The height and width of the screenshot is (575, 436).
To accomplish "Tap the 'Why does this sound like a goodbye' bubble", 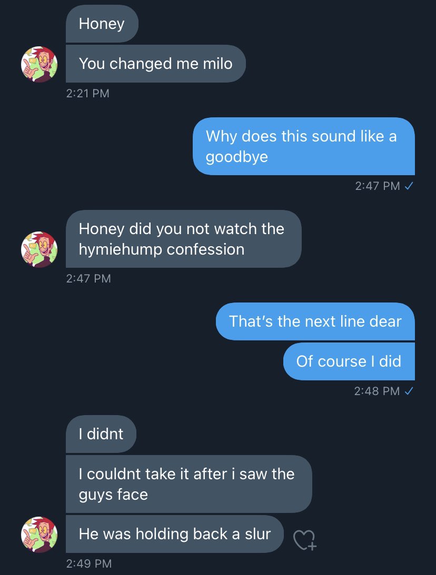I will [x=304, y=146].
